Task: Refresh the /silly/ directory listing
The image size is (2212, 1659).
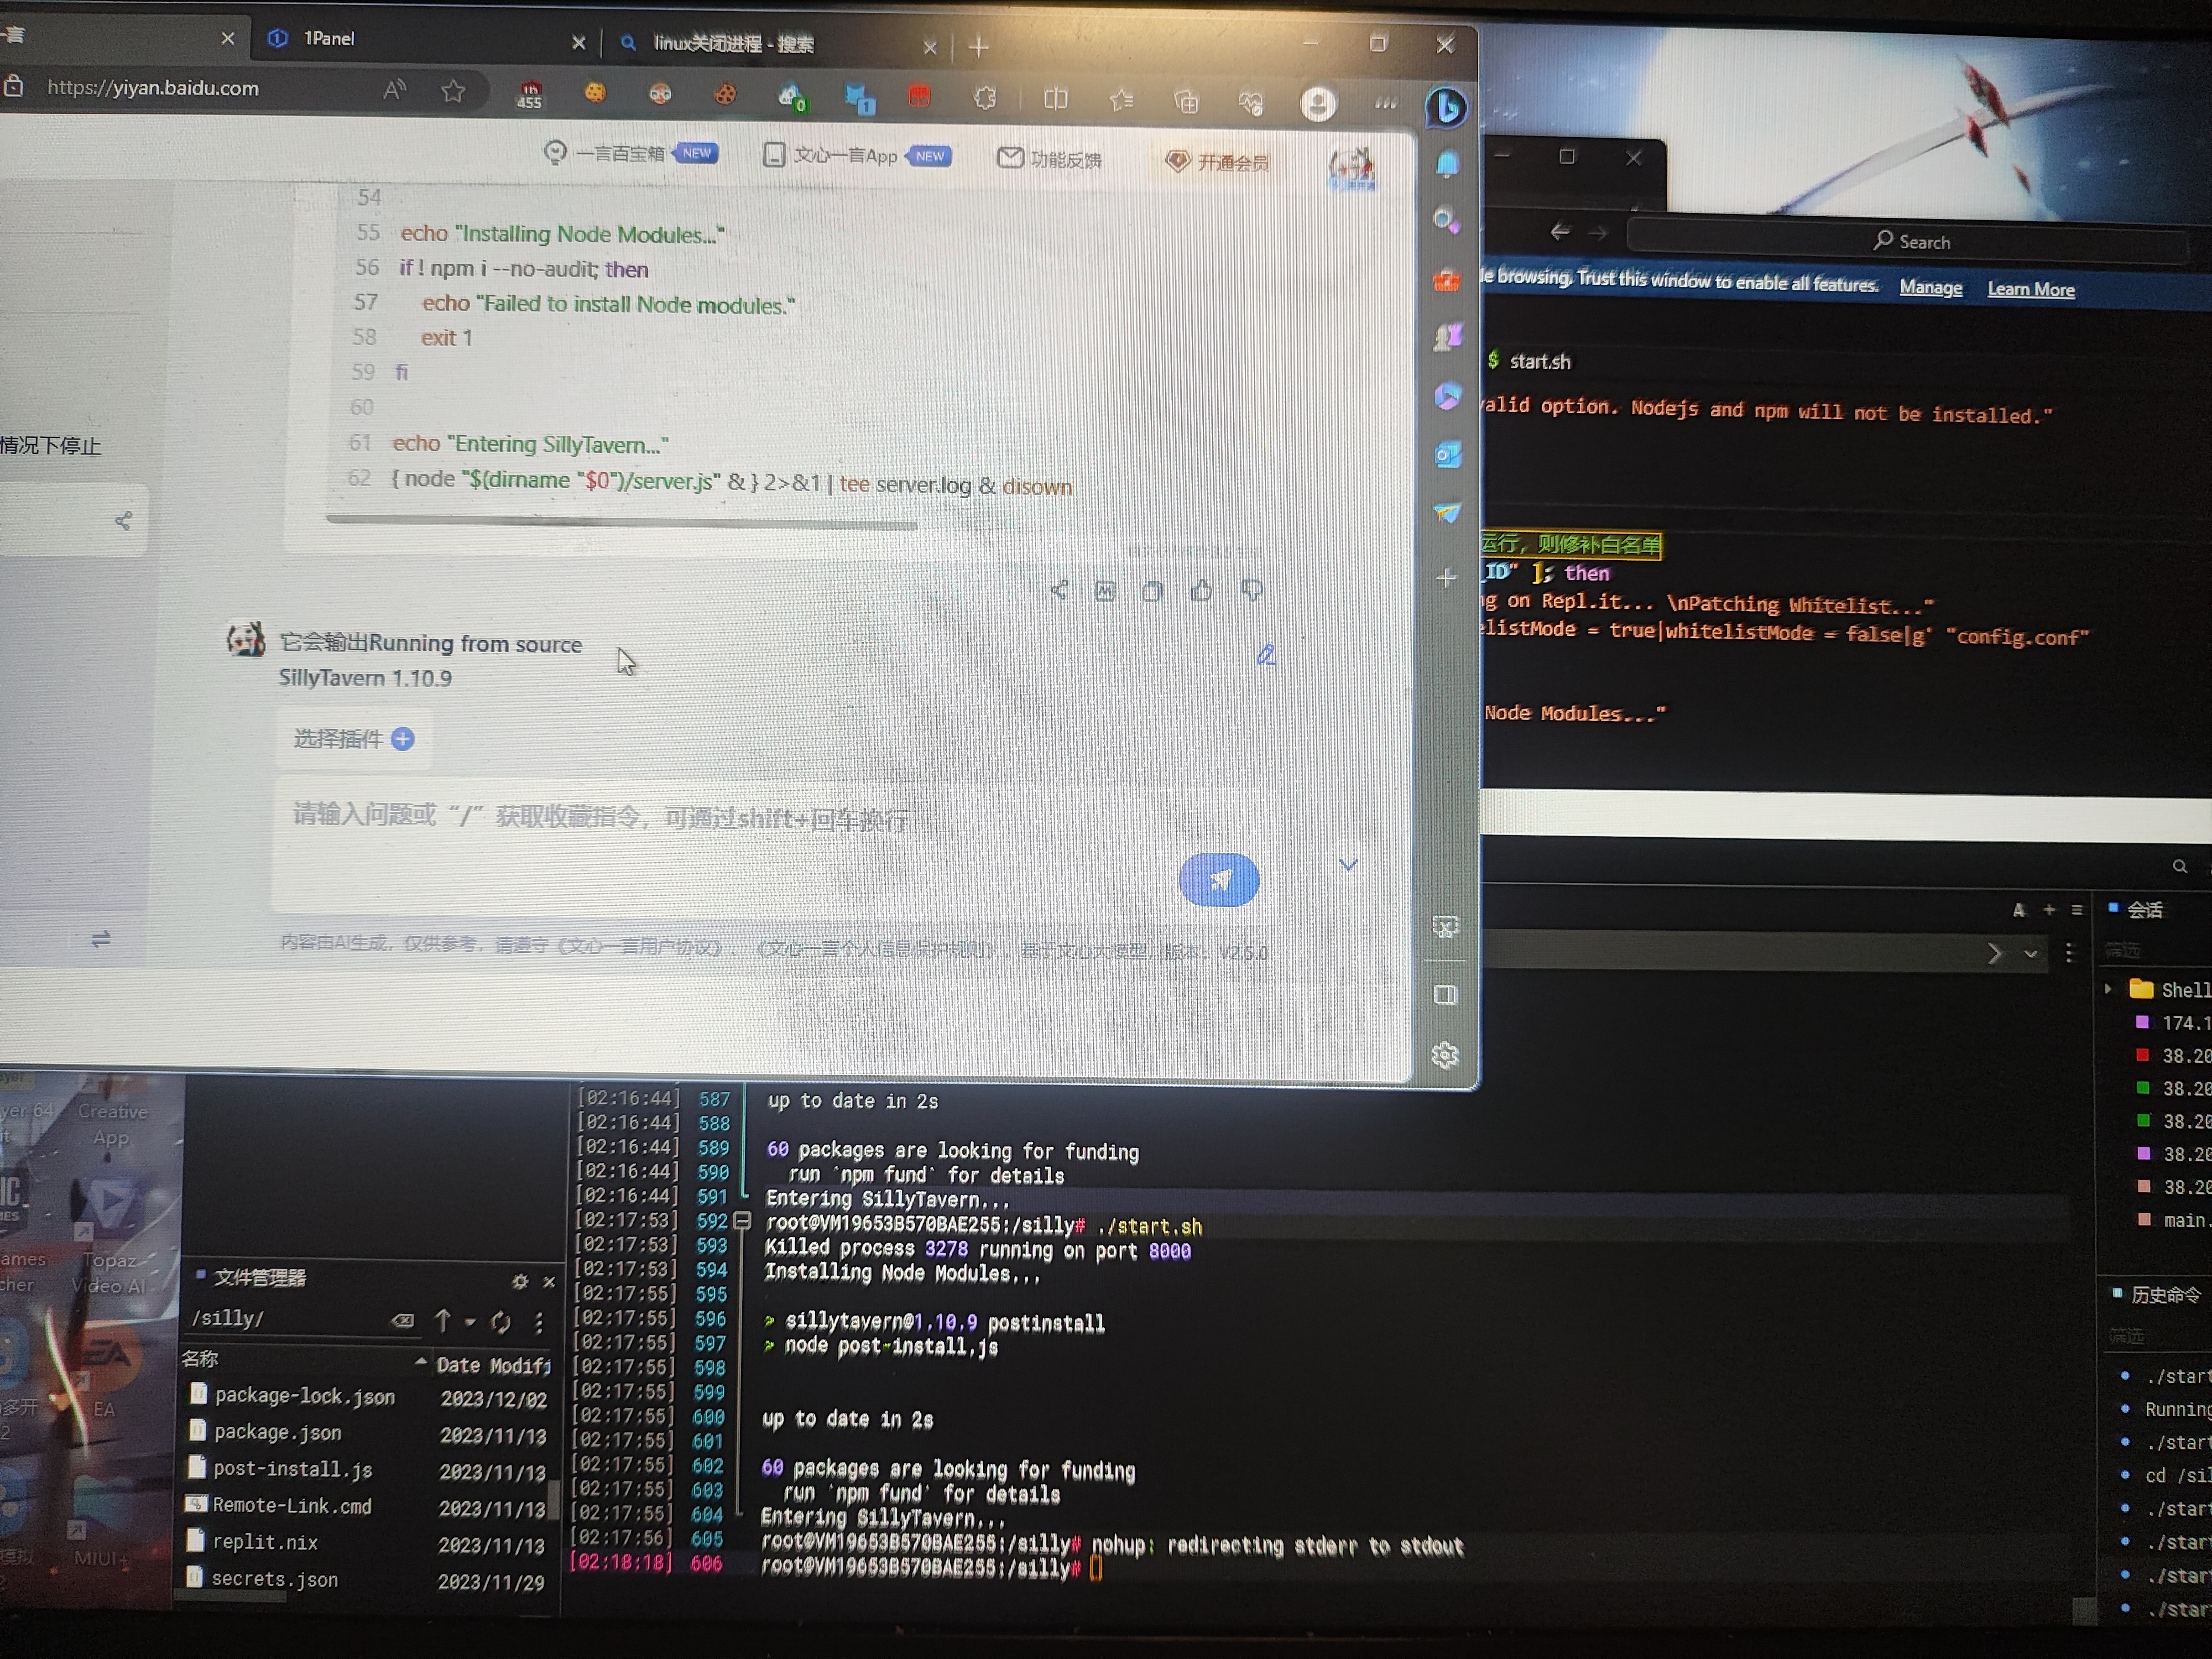Action: coord(501,1322)
